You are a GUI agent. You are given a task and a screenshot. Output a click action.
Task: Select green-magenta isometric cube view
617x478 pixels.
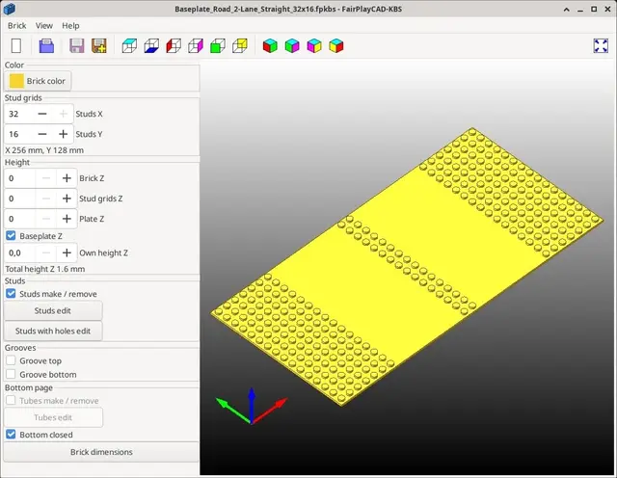point(292,45)
